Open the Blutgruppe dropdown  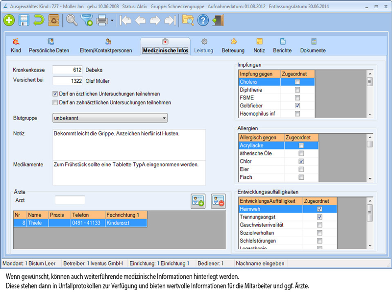[163, 118]
